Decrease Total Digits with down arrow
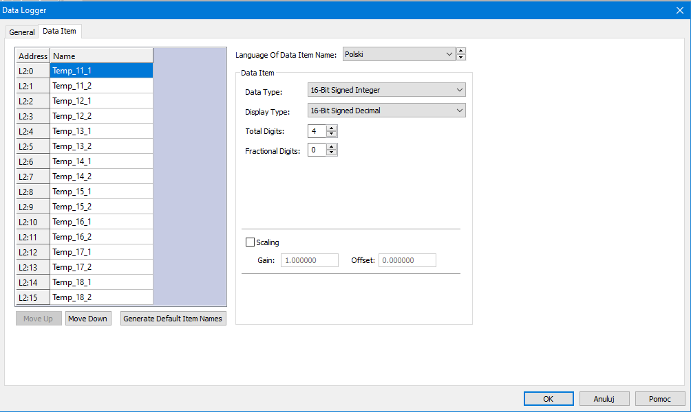Image resolution: width=691 pixels, height=412 pixels. click(332, 134)
